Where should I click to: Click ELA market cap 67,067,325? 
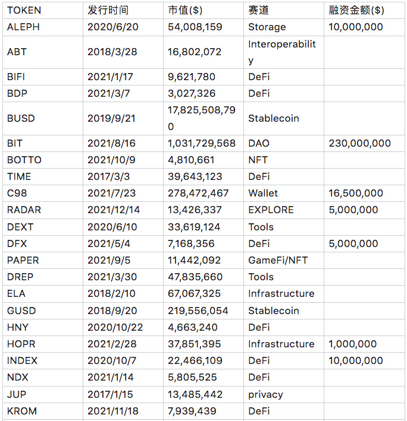[203, 294]
